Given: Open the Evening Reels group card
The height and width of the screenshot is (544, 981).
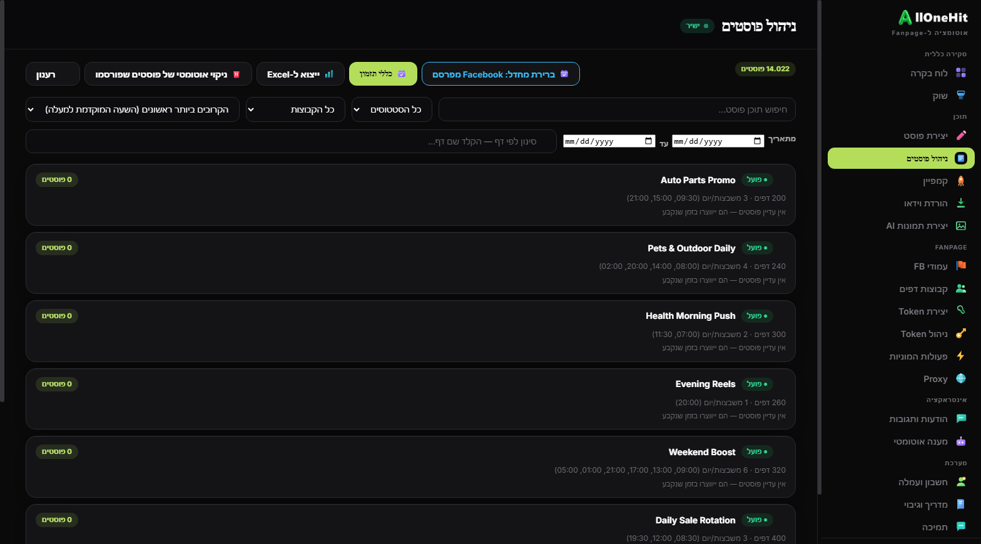Looking at the screenshot, I should pyautogui.click(x=410, y=399).
